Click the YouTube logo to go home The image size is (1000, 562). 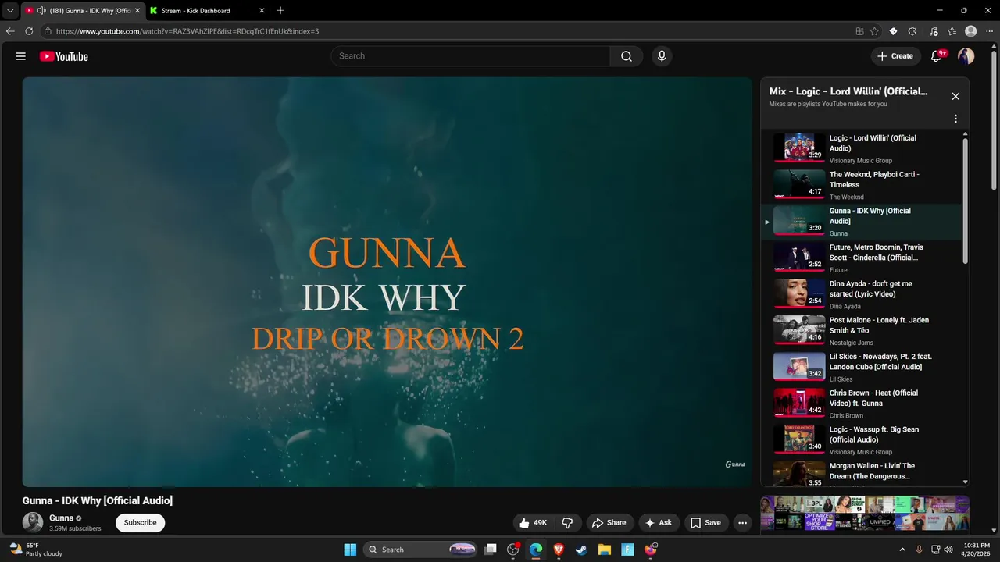pos(64,56)
